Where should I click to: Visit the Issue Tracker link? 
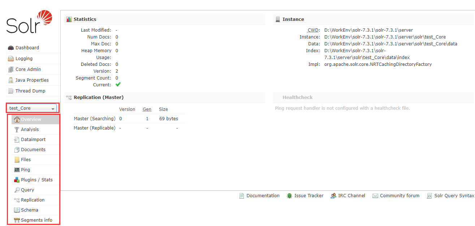click(x=309, y=196)
